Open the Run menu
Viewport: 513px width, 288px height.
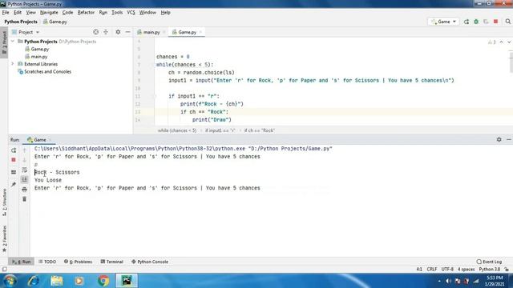103,13
